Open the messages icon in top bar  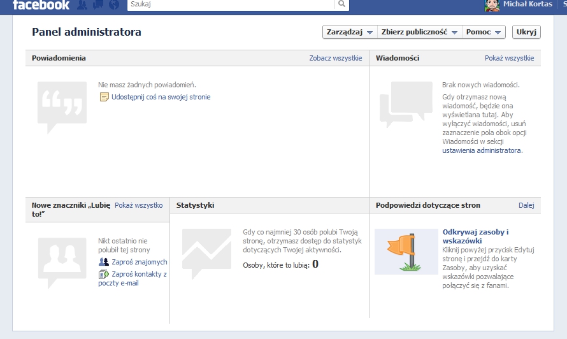click(x=98, y=5)
